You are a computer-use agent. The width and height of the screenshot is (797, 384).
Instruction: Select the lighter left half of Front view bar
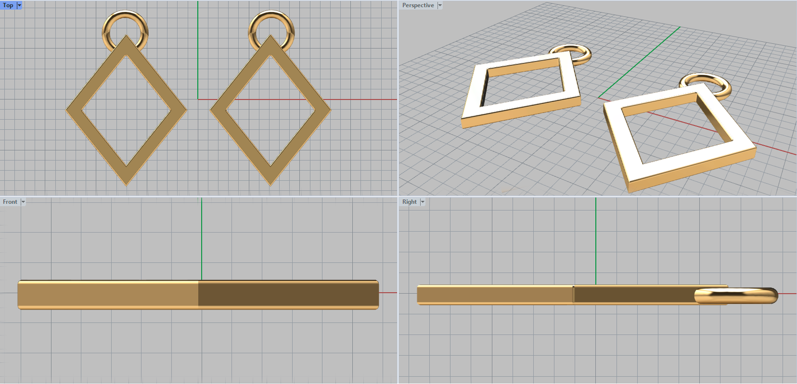(x=110, y=294)
